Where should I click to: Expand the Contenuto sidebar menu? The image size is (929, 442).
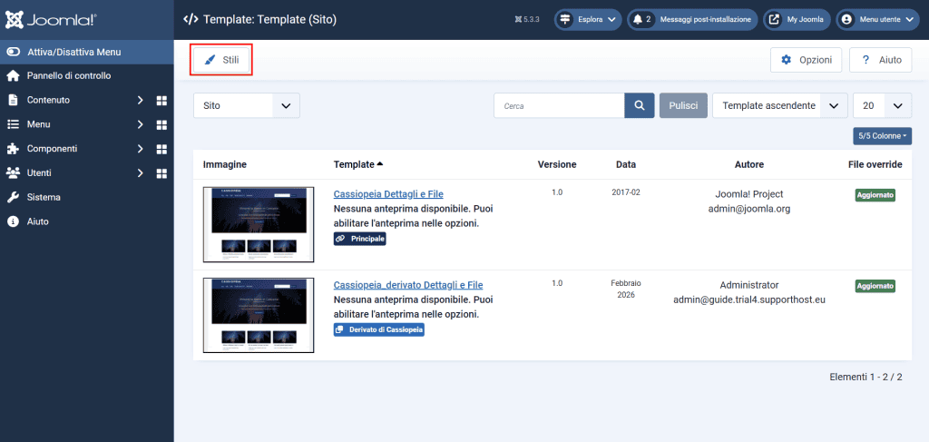(x=48, y=100)
